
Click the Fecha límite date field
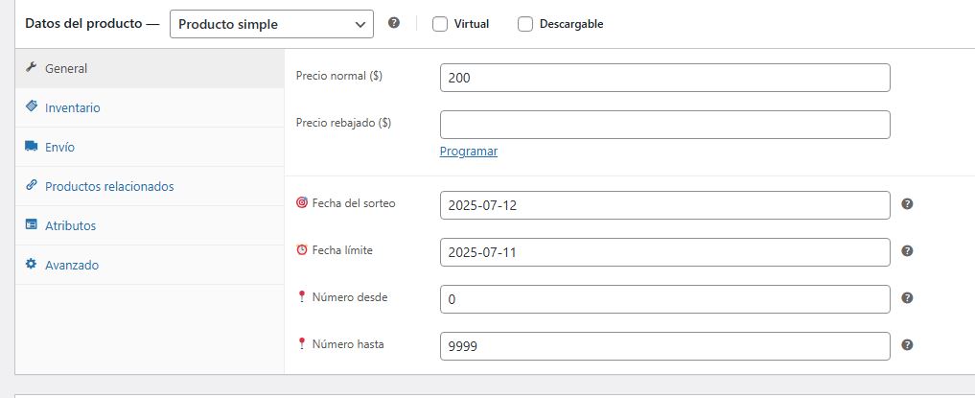664,252
